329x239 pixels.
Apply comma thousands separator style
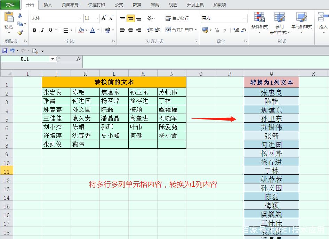coord(225,30)
